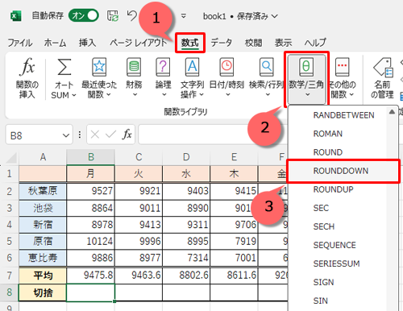Image resolution: width=403 pixels, height=311 pixels.
Task: Click the Select All corner triangle
Action: (11, 158)
